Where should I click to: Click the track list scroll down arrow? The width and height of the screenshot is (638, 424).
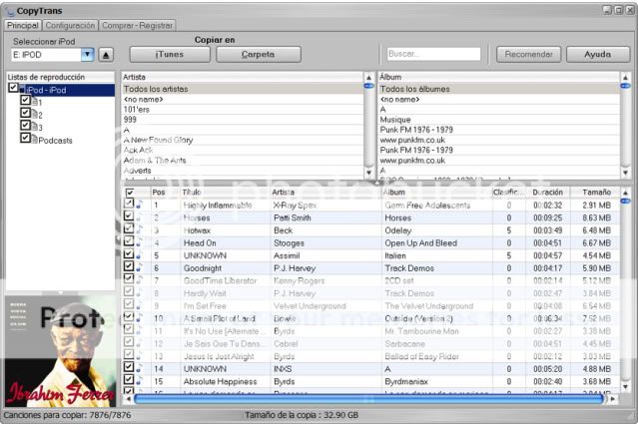click(x=625, y=387)
